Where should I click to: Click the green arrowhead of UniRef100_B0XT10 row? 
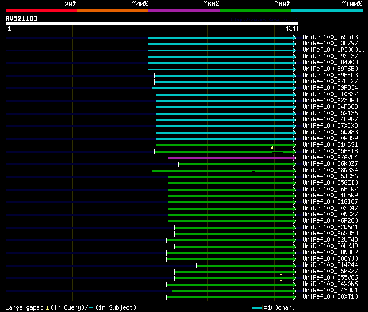[x=294, y=298]
